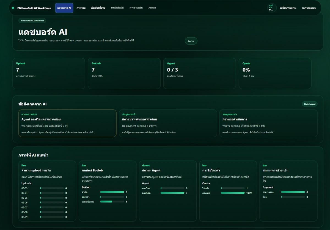Click the 06-06 uploads bar
Viewport: 330px width, 230px height.
[52, 203]
